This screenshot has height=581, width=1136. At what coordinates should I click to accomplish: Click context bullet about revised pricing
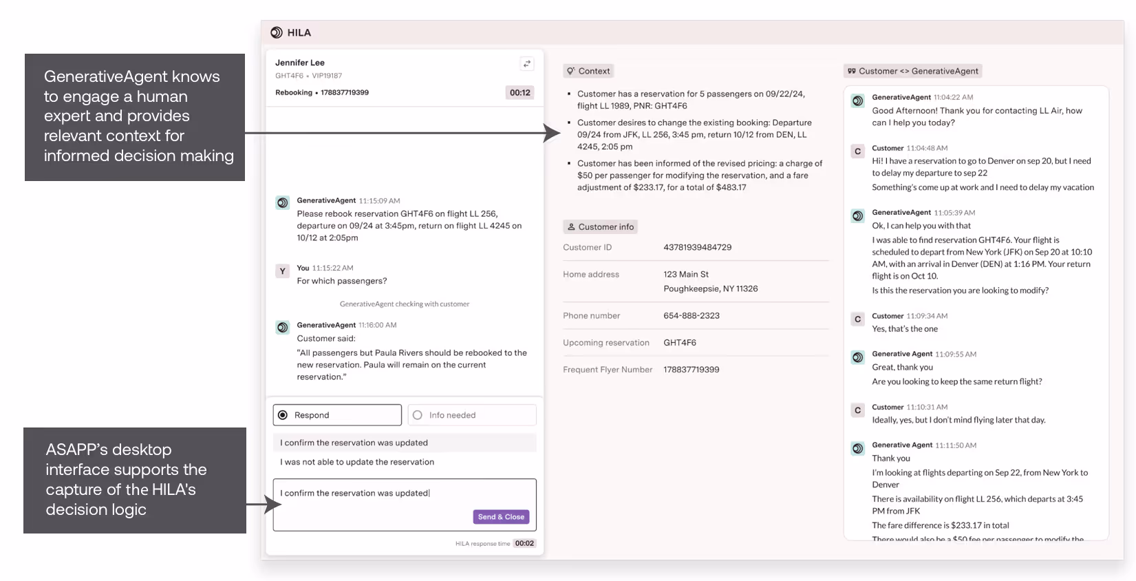(x=700, y=176)
